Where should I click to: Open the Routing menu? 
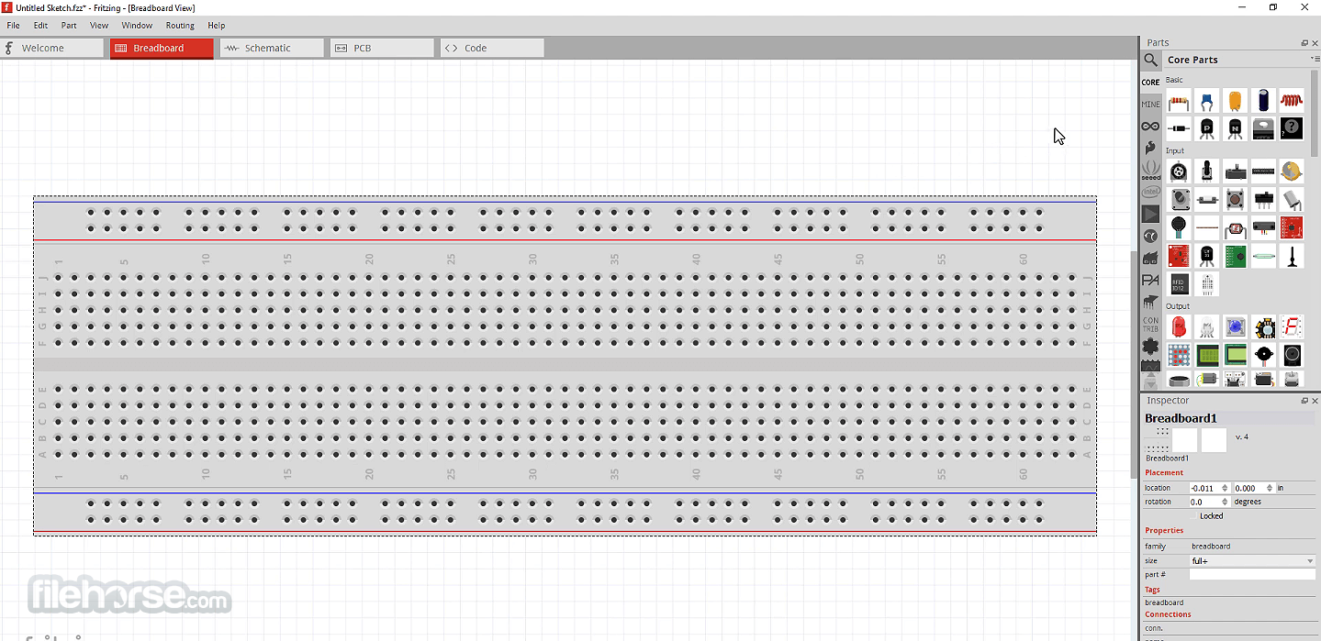click(180, 26)
